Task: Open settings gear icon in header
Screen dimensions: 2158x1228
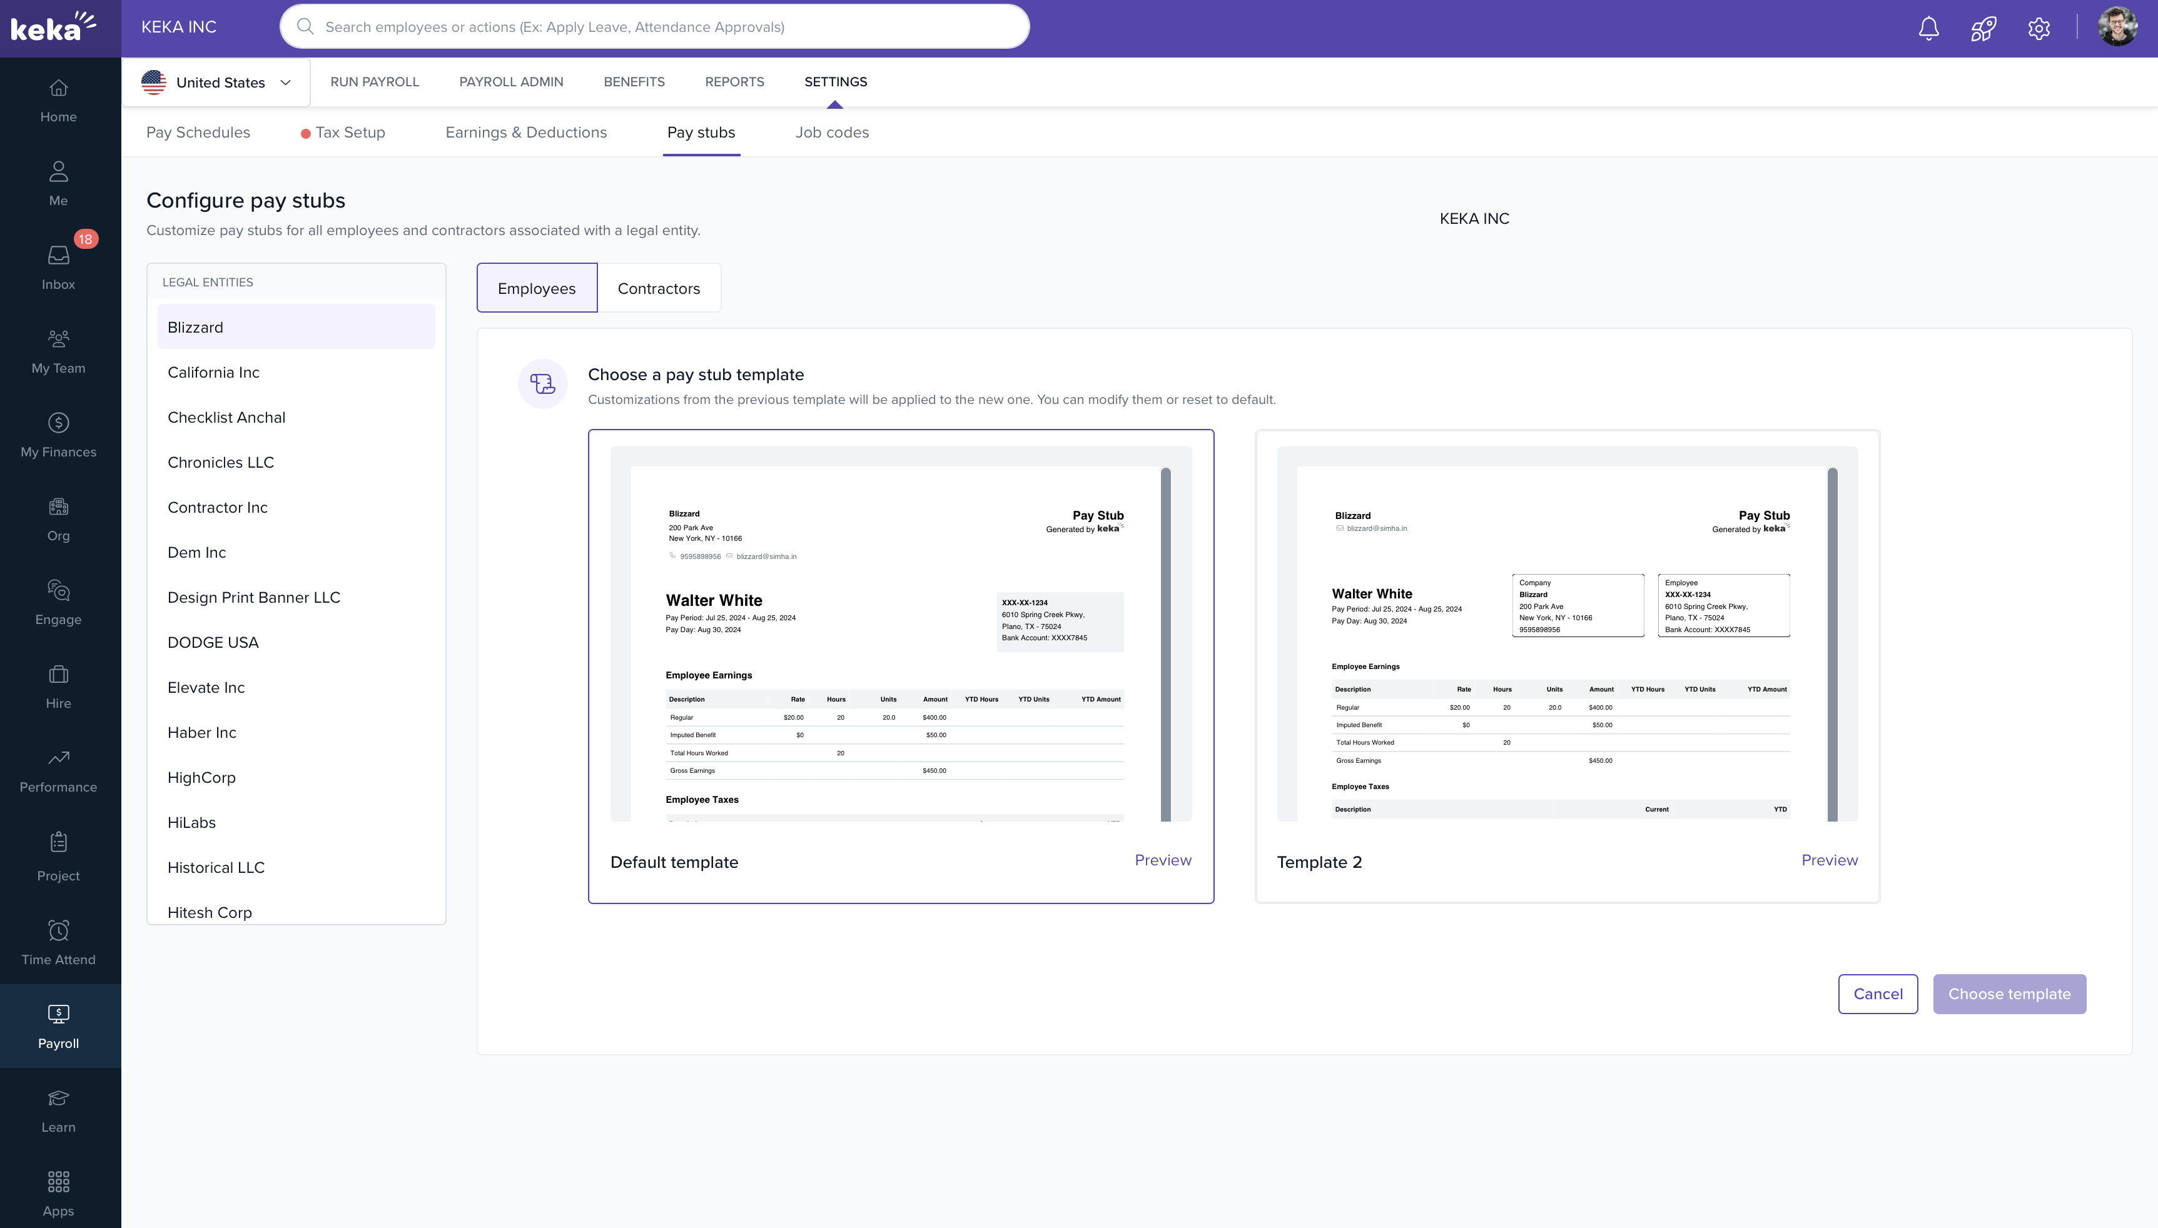Action: click(2038, 28)
